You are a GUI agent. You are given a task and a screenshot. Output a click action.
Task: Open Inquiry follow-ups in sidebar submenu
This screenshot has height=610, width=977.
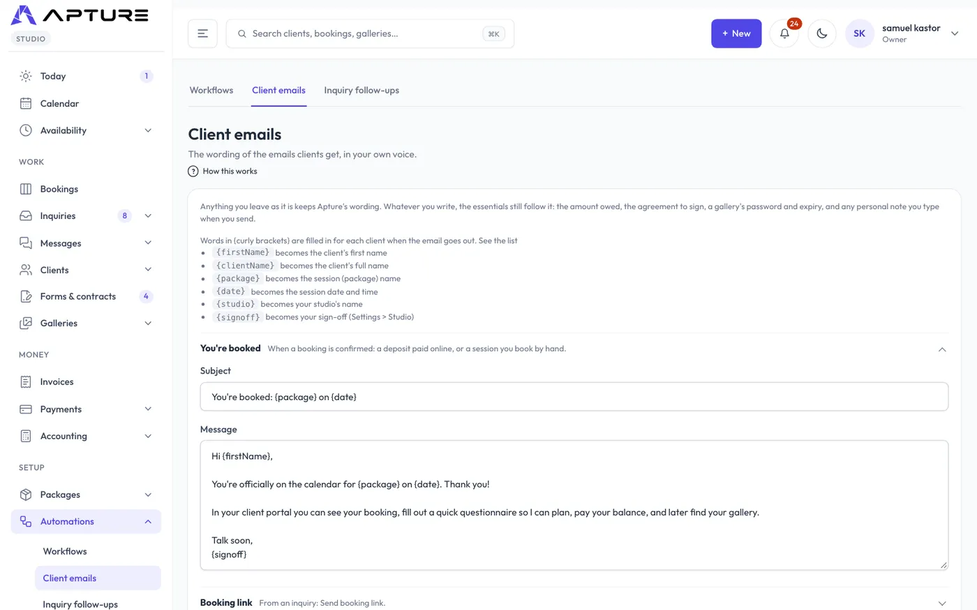click(80, 604)
